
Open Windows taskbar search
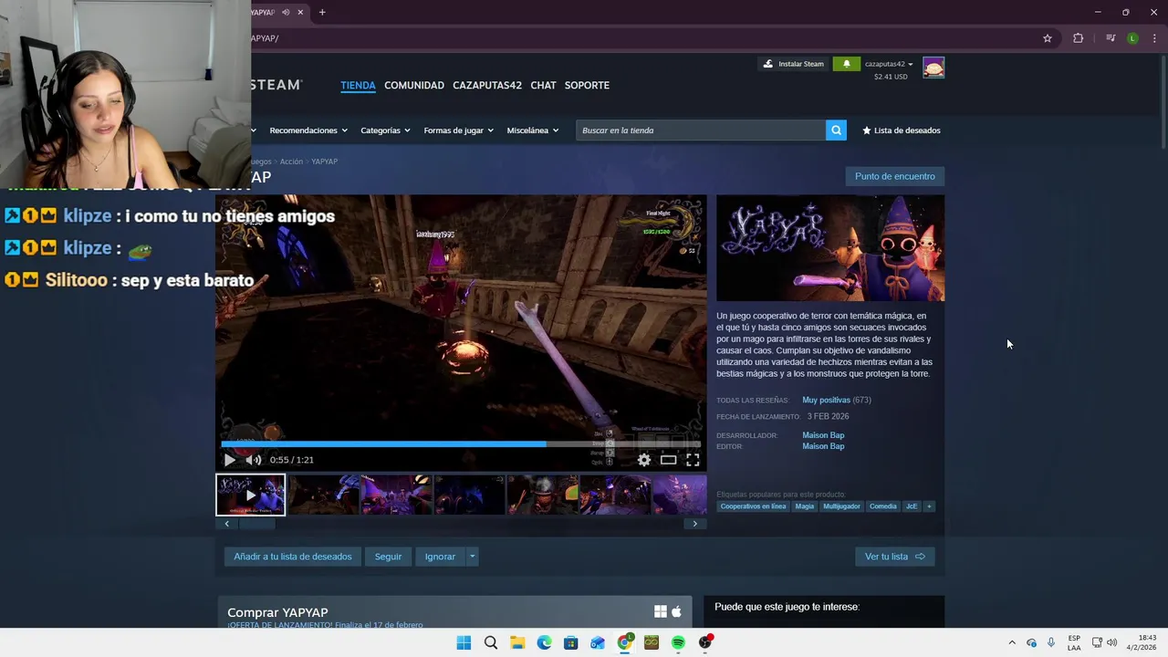[x=491, y=642]
